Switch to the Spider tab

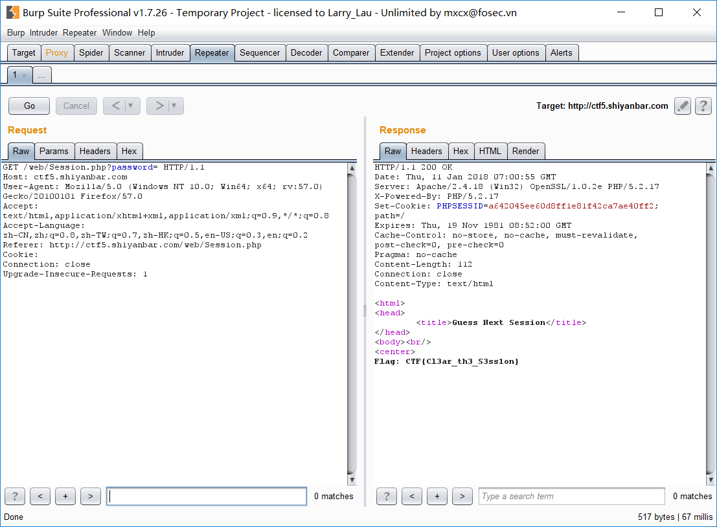coord(91,53)
